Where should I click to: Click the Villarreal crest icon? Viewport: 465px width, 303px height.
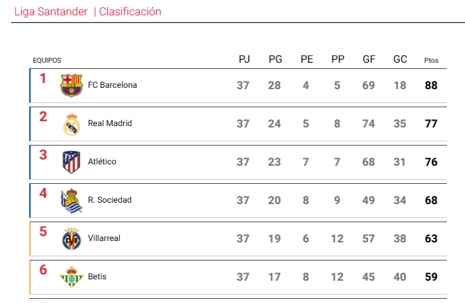click(72, 239)
